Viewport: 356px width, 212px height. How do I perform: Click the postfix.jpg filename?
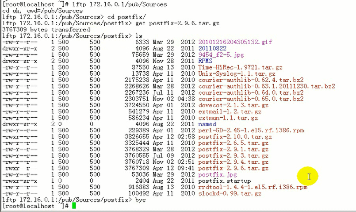[218, 175]
